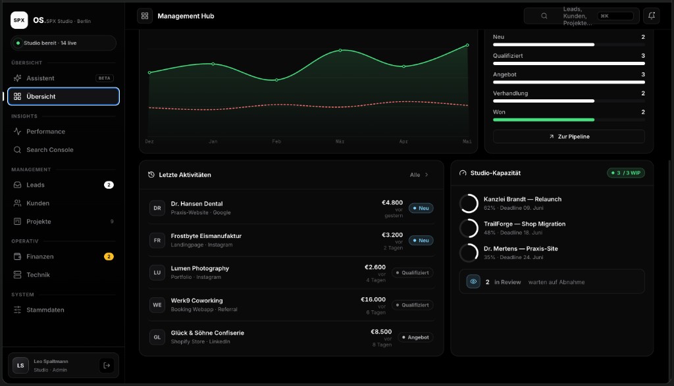Expand all activities via Alle chevron
This screenshot has height=386, width=674.
[427, 175]
